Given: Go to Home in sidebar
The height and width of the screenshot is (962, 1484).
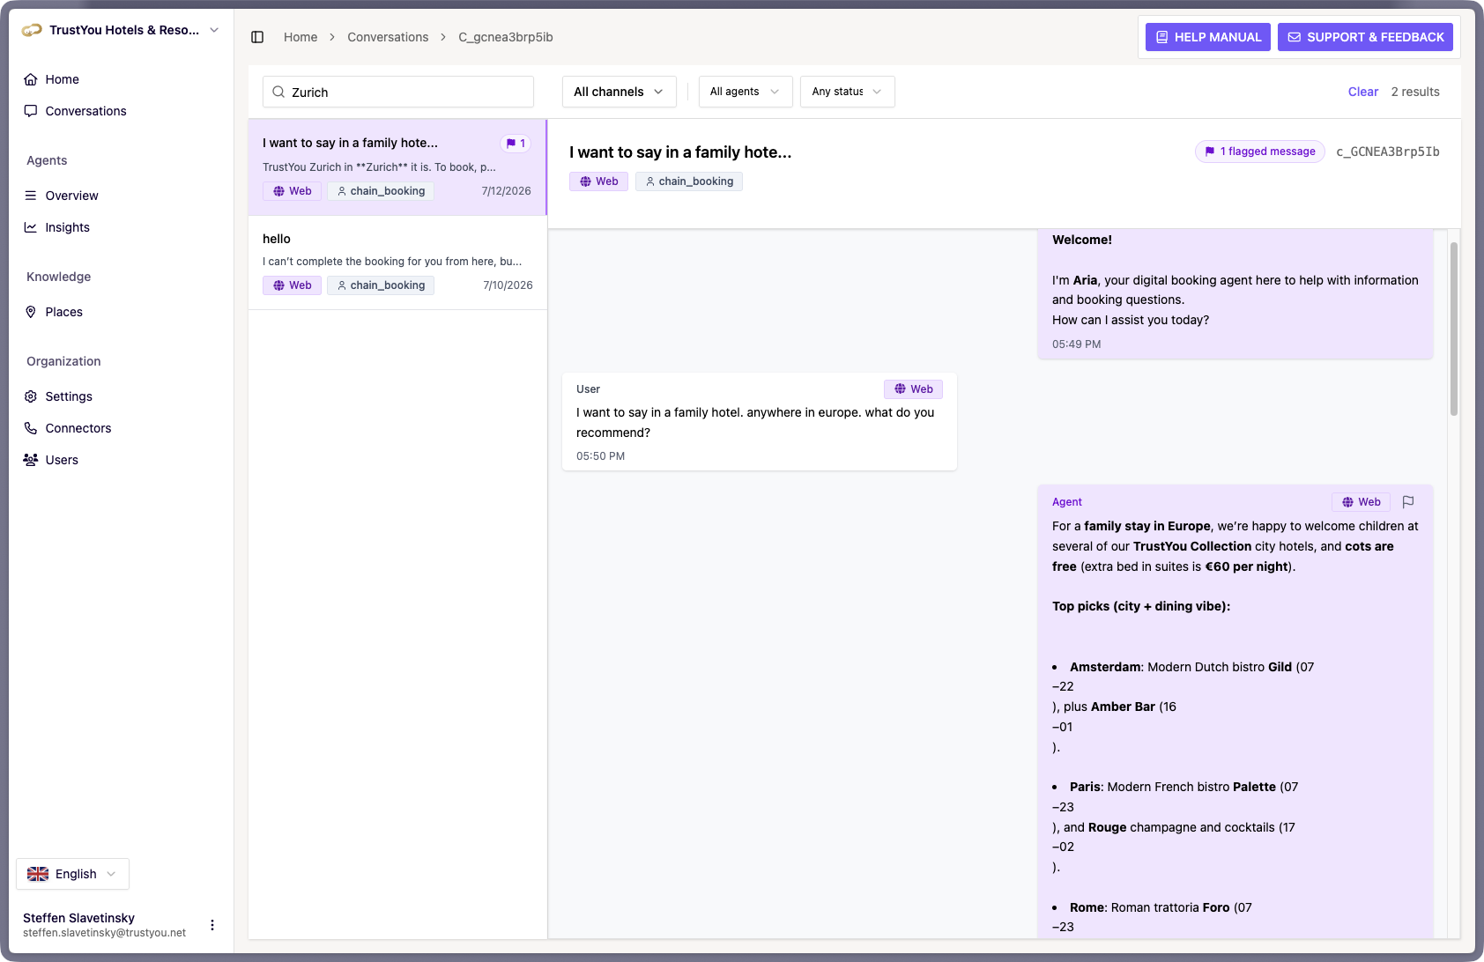Looking at the screenshot, I should 62,79.
